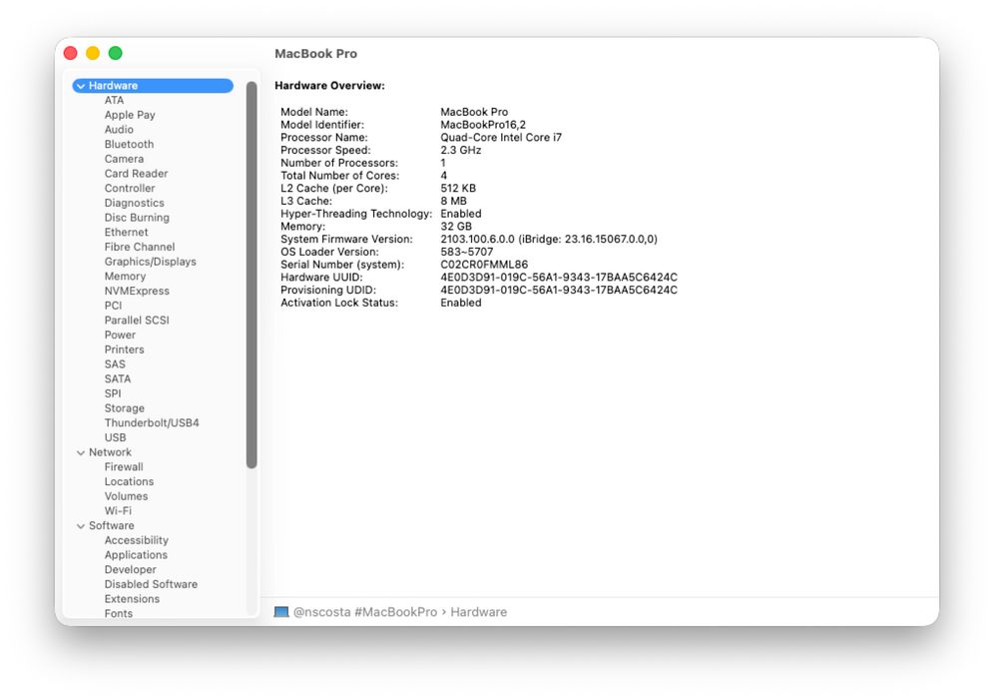
Task: Click the computer icon in path bar
Action: [281, 612]
